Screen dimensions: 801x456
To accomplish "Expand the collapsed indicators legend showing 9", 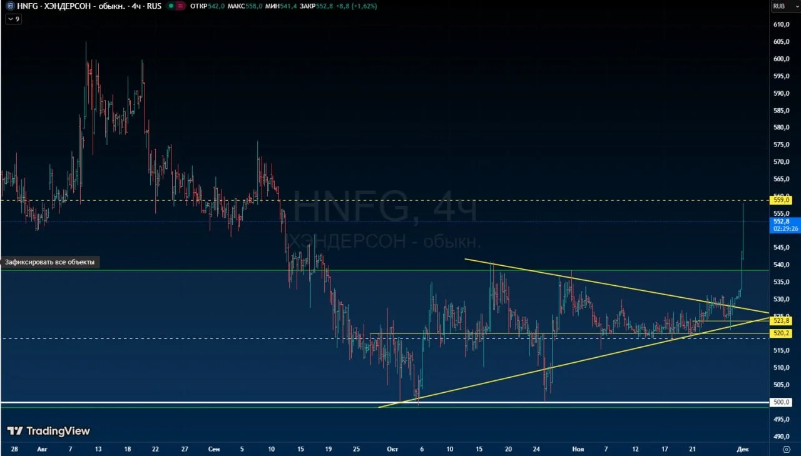I will tap(13, 19).
